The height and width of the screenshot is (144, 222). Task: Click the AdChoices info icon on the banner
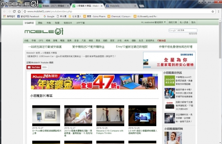(154, 75)
